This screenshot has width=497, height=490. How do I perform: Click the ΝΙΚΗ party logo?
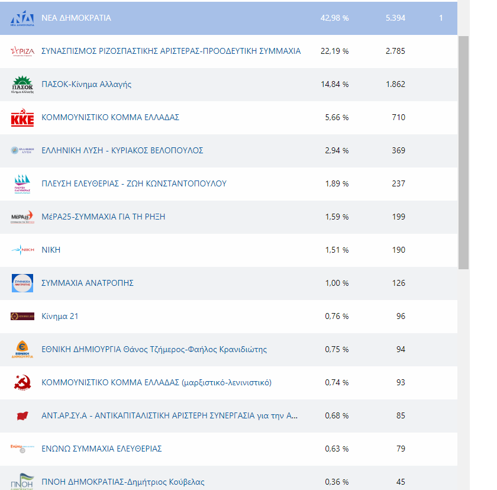(x=22, y=250)
